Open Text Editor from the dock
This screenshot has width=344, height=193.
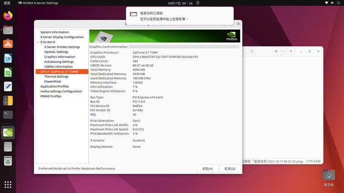(8, 86)
